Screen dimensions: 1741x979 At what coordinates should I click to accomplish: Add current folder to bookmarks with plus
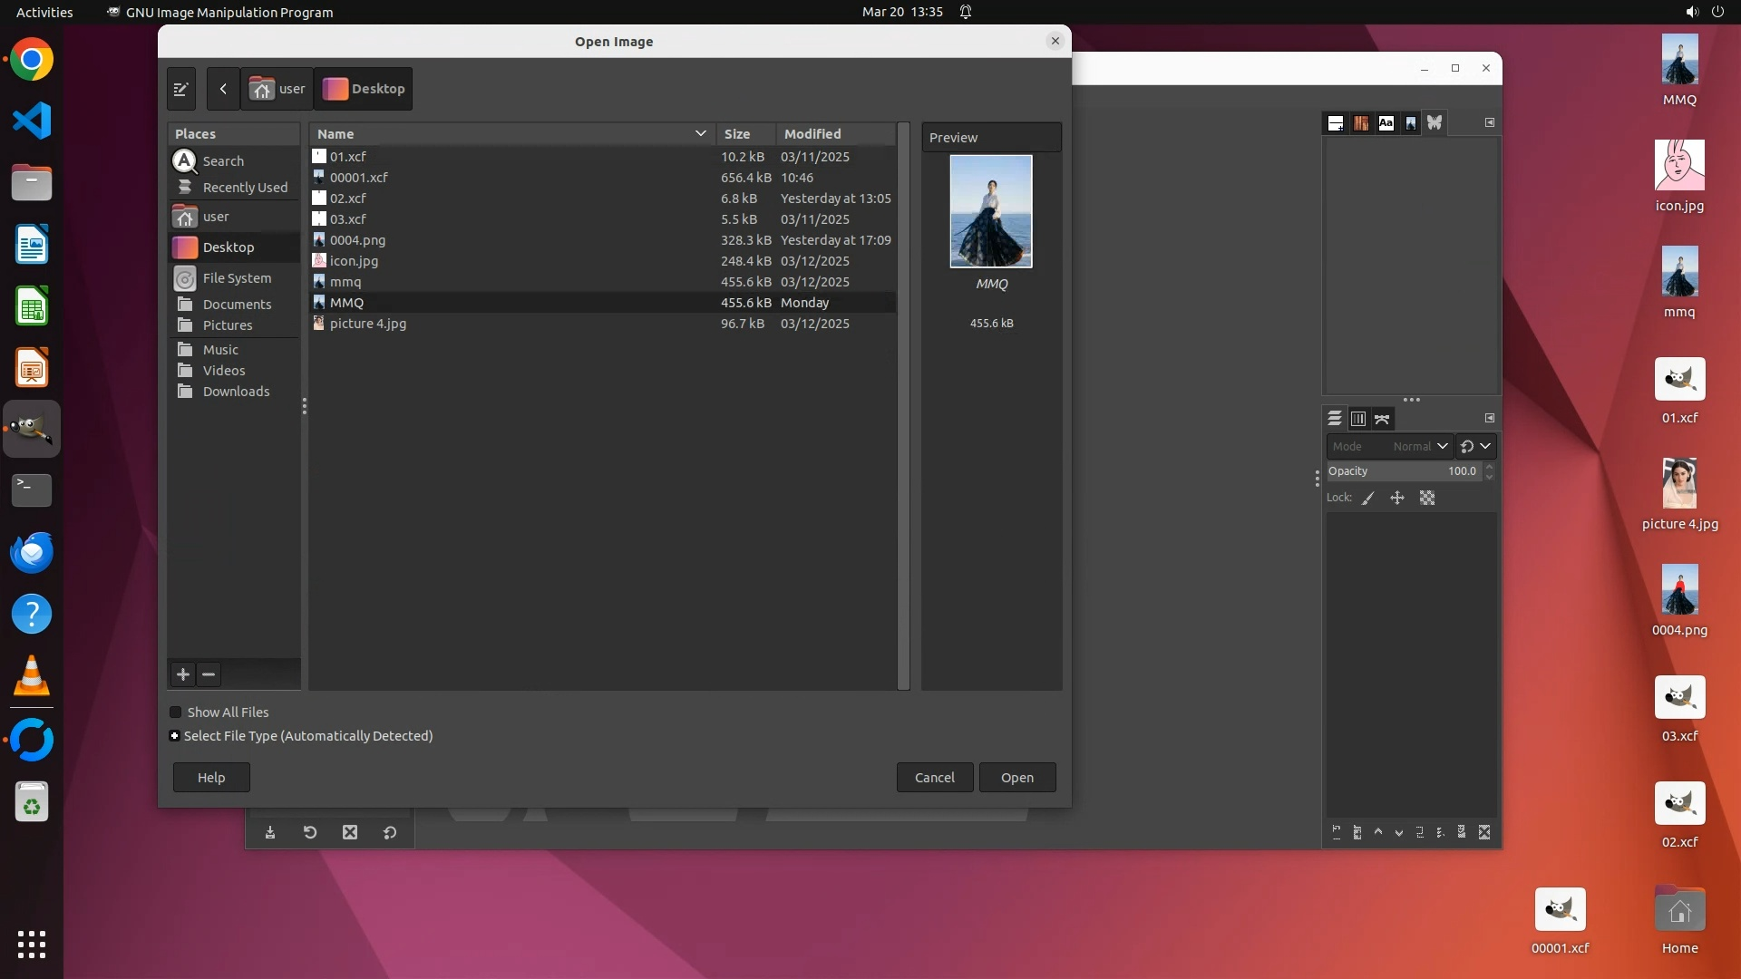point(183,674)
